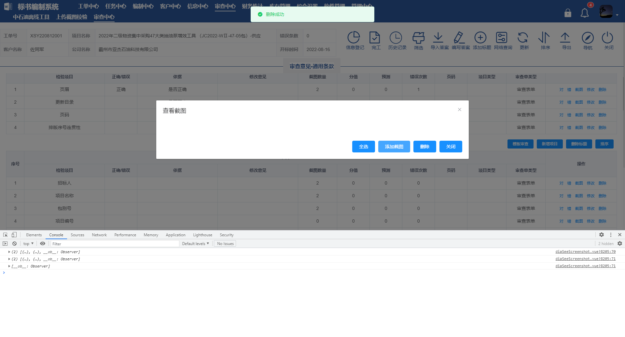Open the 网络查询 search icon
This screenshot has height=337, width=625.
coord(502,37)
